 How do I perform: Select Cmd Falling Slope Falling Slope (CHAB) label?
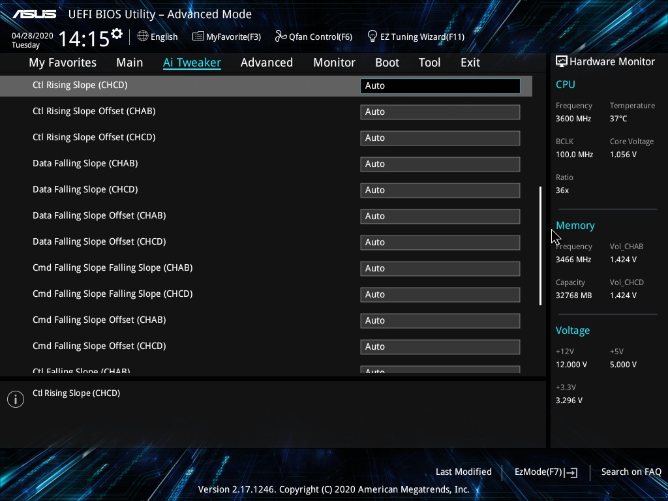(x=112, y=267)
